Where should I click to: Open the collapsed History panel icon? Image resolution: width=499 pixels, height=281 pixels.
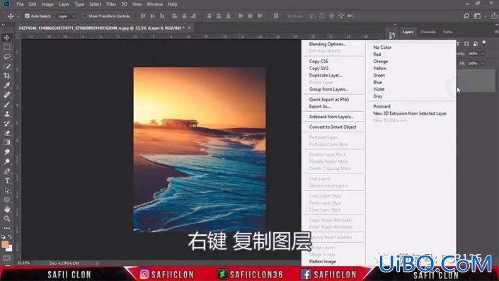click(x=391, y=35)
